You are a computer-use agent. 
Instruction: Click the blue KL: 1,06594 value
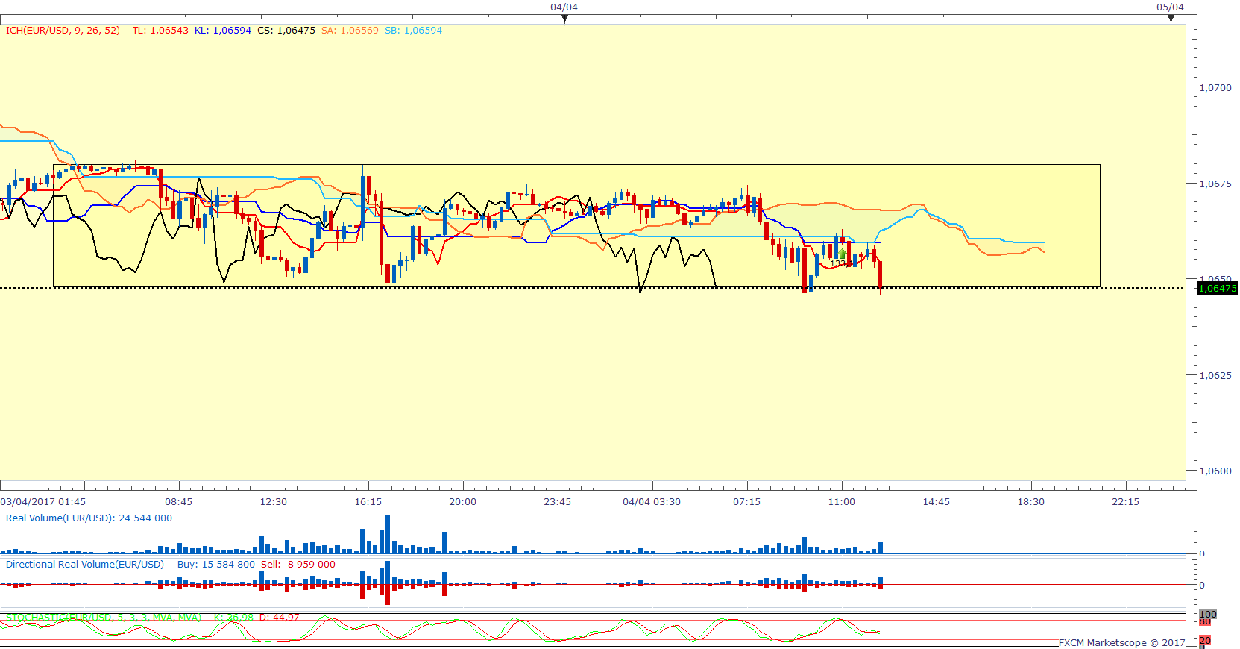tap(223, 31)
